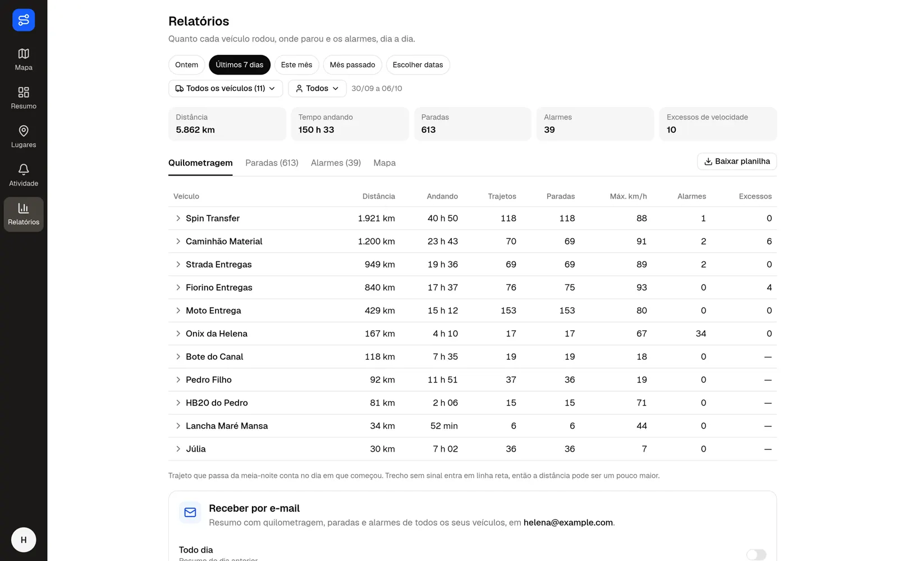Image resolution: width=898 pixels, height=561 pixels.
Task: Click the Tempo andando summary card
Action: pyautogui.click(x=350, y=124)
